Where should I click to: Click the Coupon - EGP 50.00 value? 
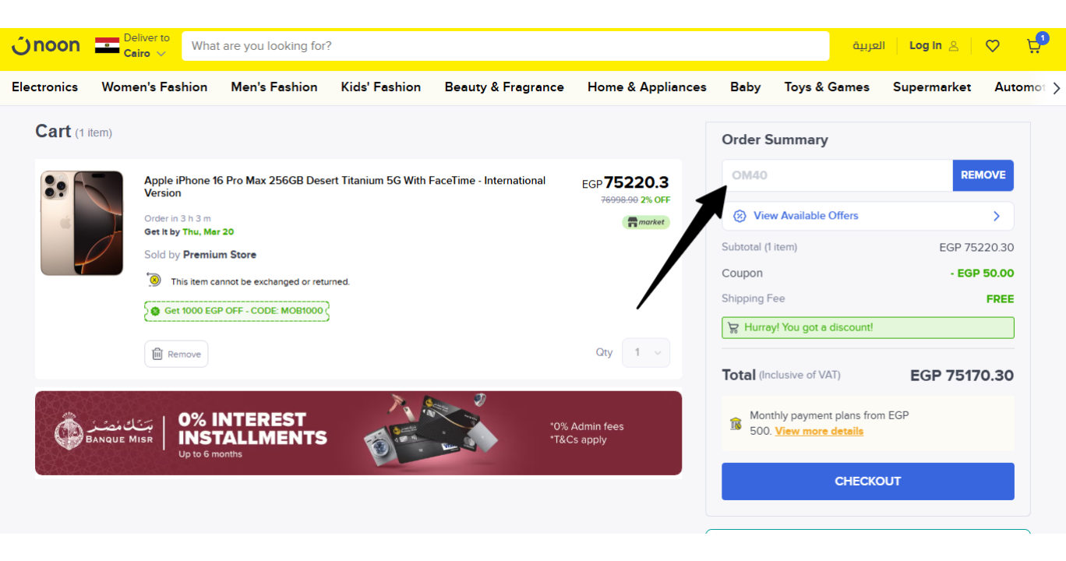coord(983,273)
